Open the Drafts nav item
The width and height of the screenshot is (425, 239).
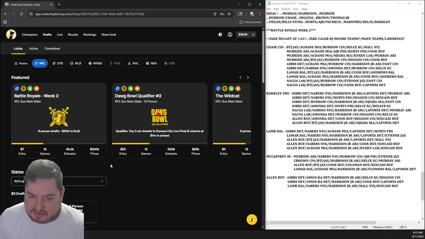pyautogui.click(x=47, y=35)
